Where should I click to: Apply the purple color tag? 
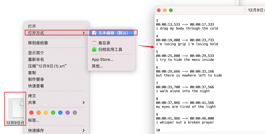click(68, 113)
